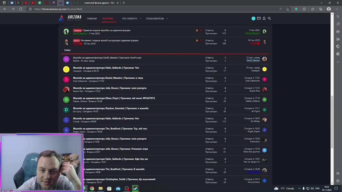This screenshot has width=342, height=192.
Task: Open File Explorer from the taskbar
Action: (x=100, y=189)
